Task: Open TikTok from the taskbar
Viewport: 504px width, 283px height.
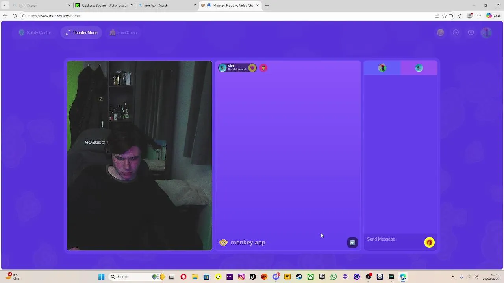Action: click(x=253, y=277)
